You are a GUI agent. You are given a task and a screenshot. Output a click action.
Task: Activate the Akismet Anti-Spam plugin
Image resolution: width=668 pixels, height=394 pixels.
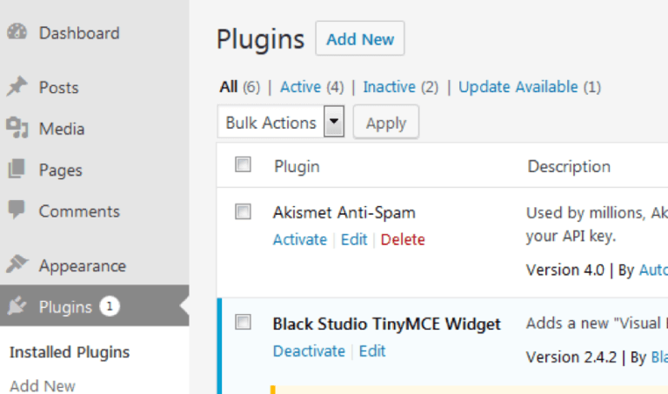[x=300, y=239]
